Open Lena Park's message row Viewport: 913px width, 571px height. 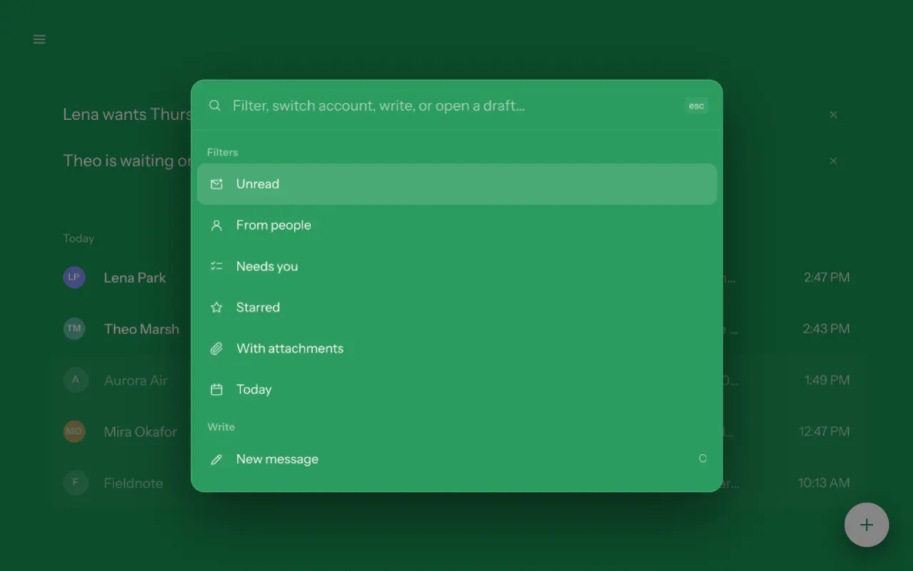(456, 278)
